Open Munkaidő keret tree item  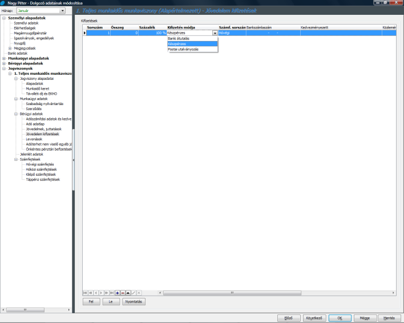[x=38, y=88]
